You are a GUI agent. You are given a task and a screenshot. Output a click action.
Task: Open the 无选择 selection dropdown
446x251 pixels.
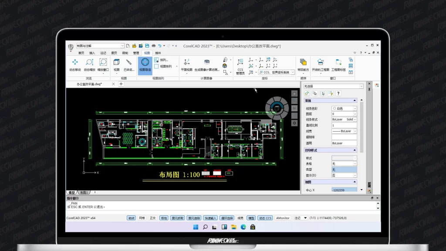click(x=361, y=86)
